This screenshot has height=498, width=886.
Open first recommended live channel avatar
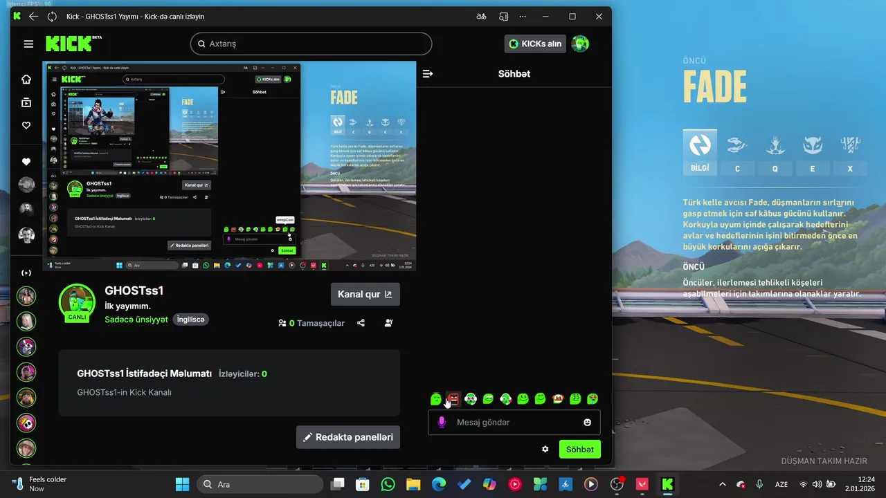tap(26, 296)
